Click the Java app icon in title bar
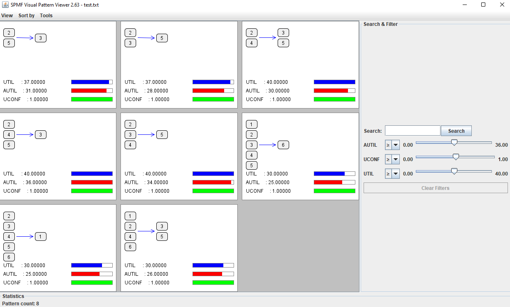This screenshot has width=510, height=307. tap(5, 5)
